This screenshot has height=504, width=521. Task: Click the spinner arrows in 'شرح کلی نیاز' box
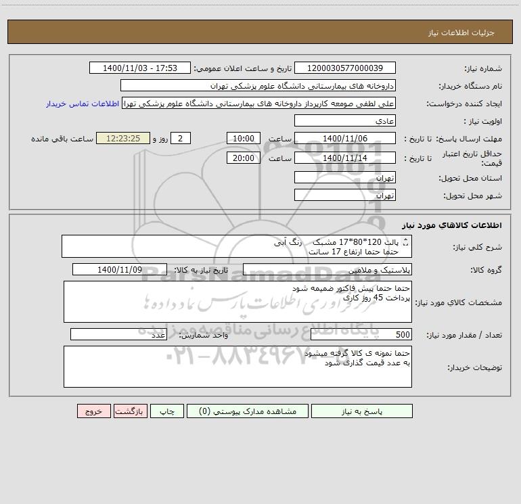pyautogui.click(x=405, y=242)
